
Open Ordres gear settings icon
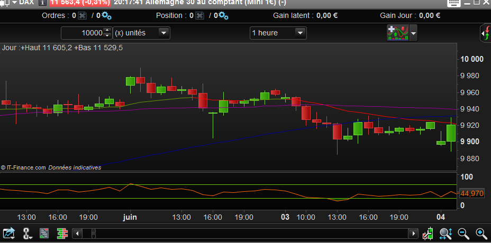click(x=106, y=16)
